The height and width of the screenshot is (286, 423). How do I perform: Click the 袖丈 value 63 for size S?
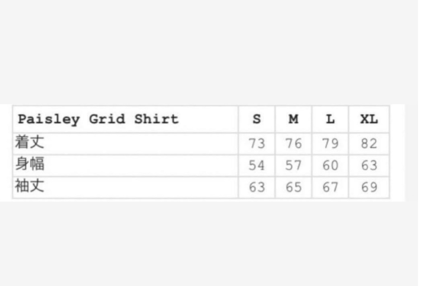(x=257, y=187)
